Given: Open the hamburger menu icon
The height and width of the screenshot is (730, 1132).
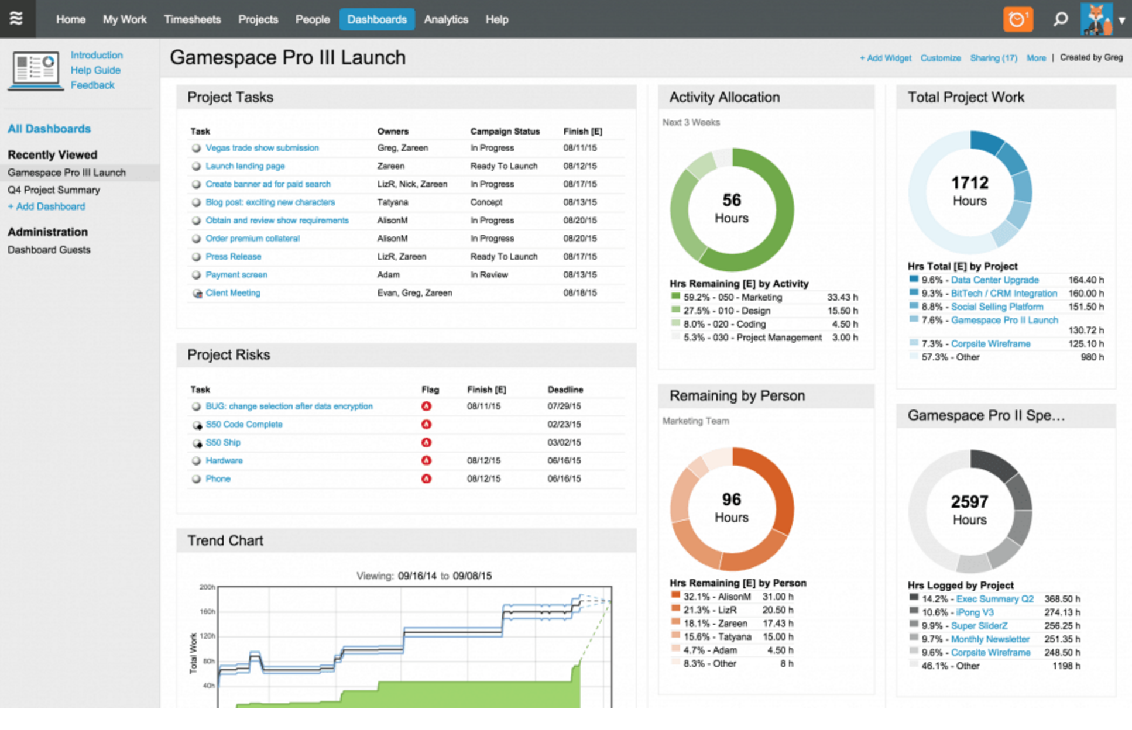Looking at the screenshot, I should point(16,19).
